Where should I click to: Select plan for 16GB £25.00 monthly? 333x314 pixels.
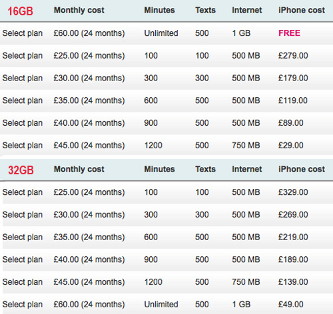click(23, 56)
